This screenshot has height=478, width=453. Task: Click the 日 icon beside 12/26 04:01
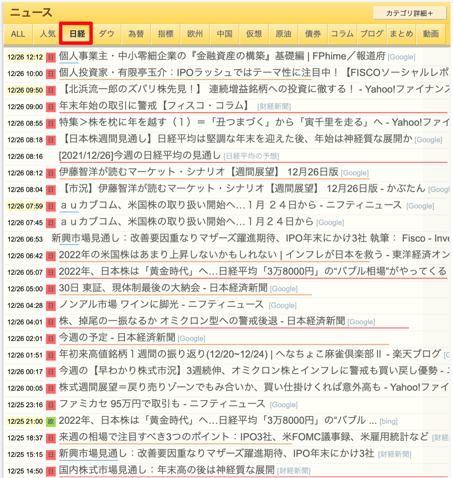[51, 322]
